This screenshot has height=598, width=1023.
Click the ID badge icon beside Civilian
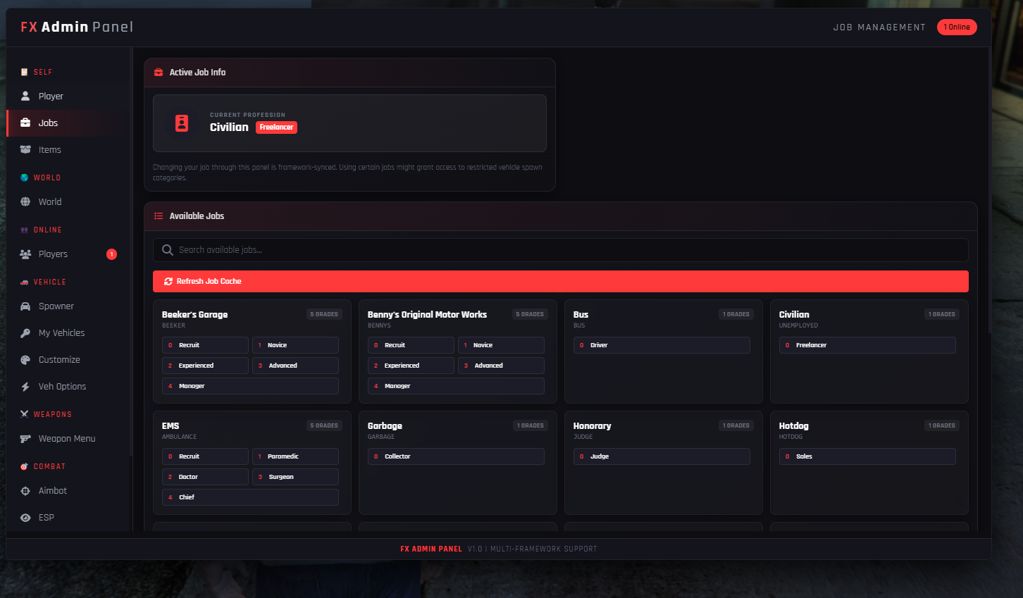pos(182,123)
